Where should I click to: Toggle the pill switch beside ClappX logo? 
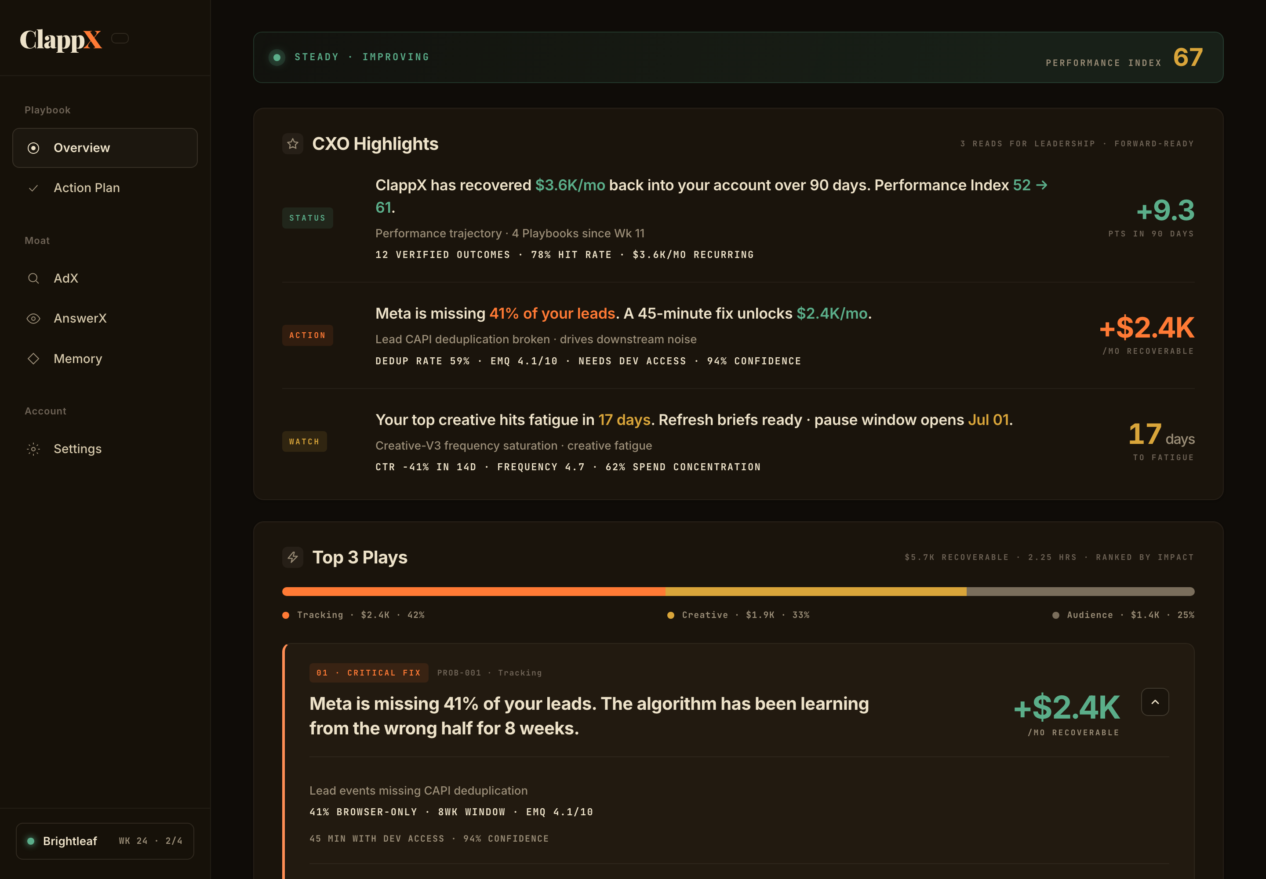(120, 38)
